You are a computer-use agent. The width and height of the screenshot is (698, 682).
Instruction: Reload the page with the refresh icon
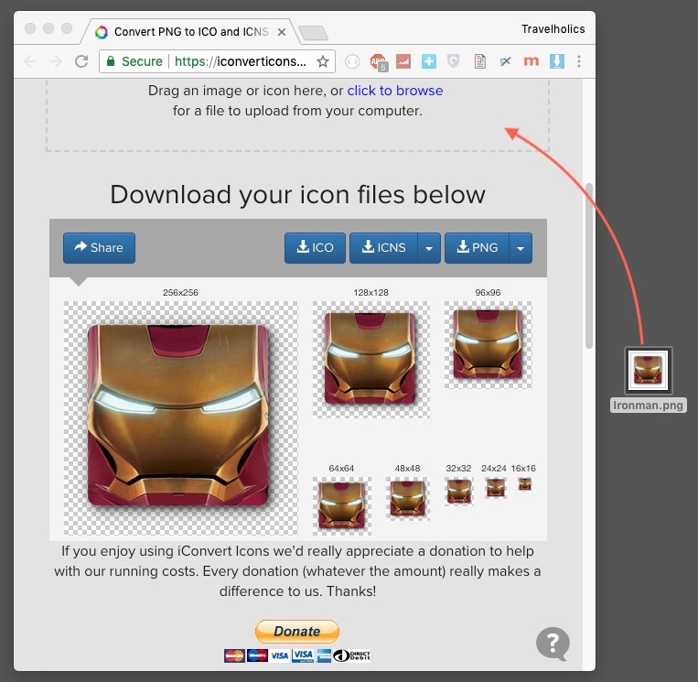tap(81, 61)
